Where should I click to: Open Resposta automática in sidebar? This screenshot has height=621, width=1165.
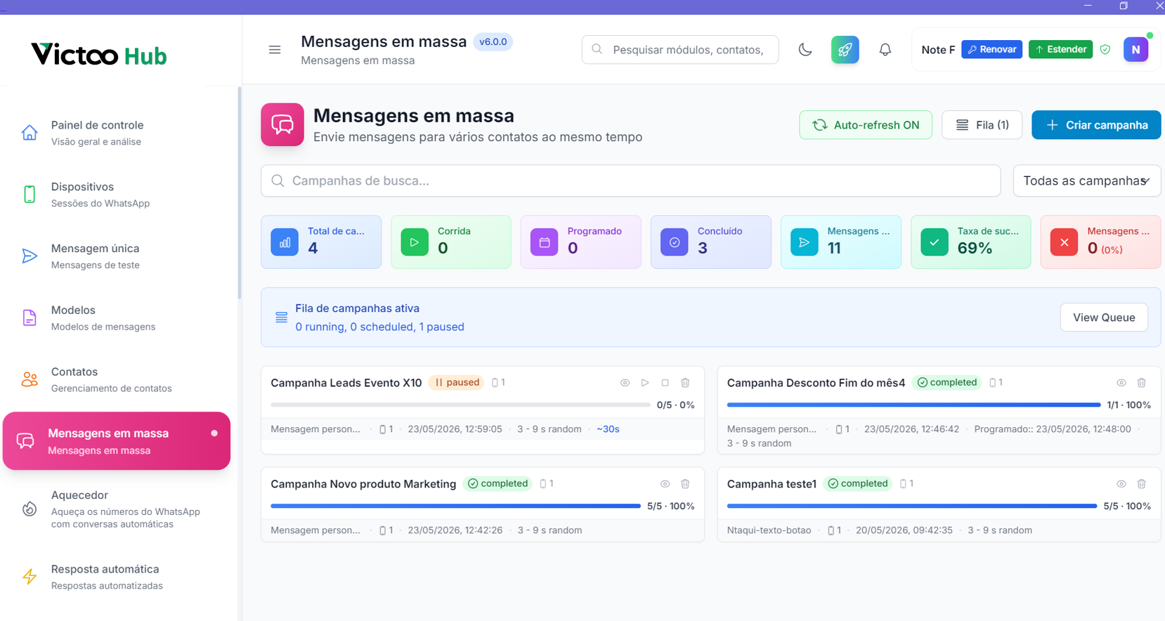click(117, 577)
